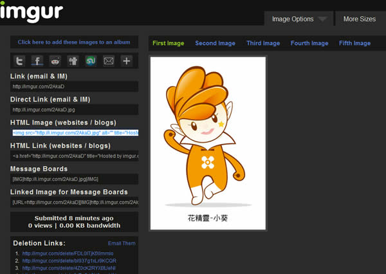Share image on Reddit
Screen dimensions: 386x274
click(x=55, y=61)
